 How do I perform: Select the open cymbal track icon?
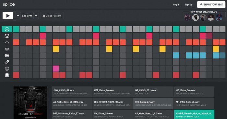point(7,49)
